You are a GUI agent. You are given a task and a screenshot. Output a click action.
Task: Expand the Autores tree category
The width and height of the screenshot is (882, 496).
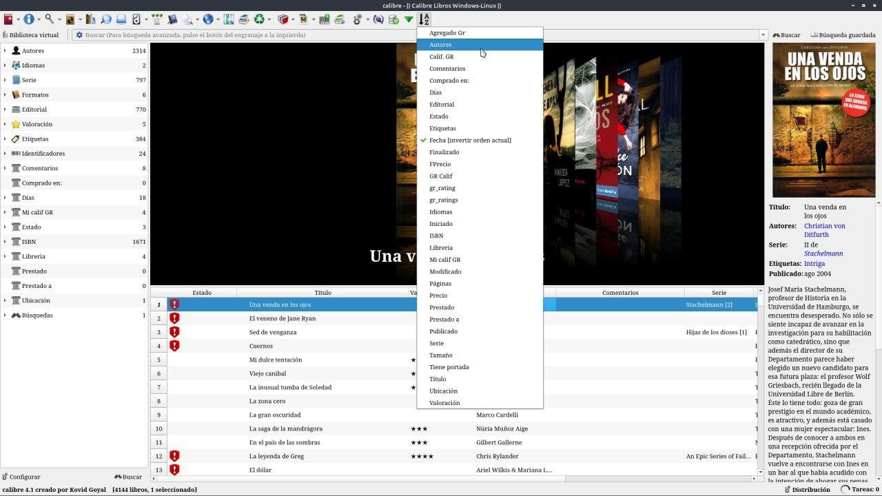pos(5,51)
